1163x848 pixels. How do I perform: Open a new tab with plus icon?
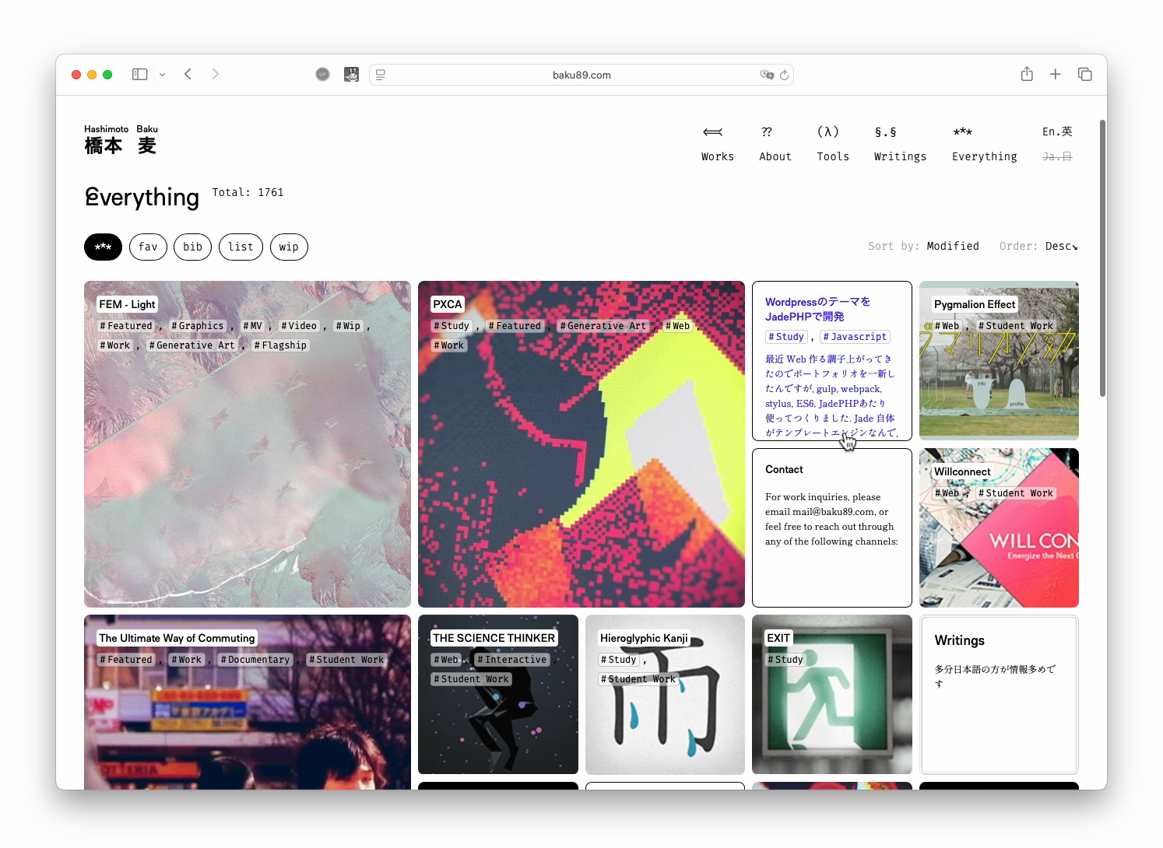point(1055,75)
